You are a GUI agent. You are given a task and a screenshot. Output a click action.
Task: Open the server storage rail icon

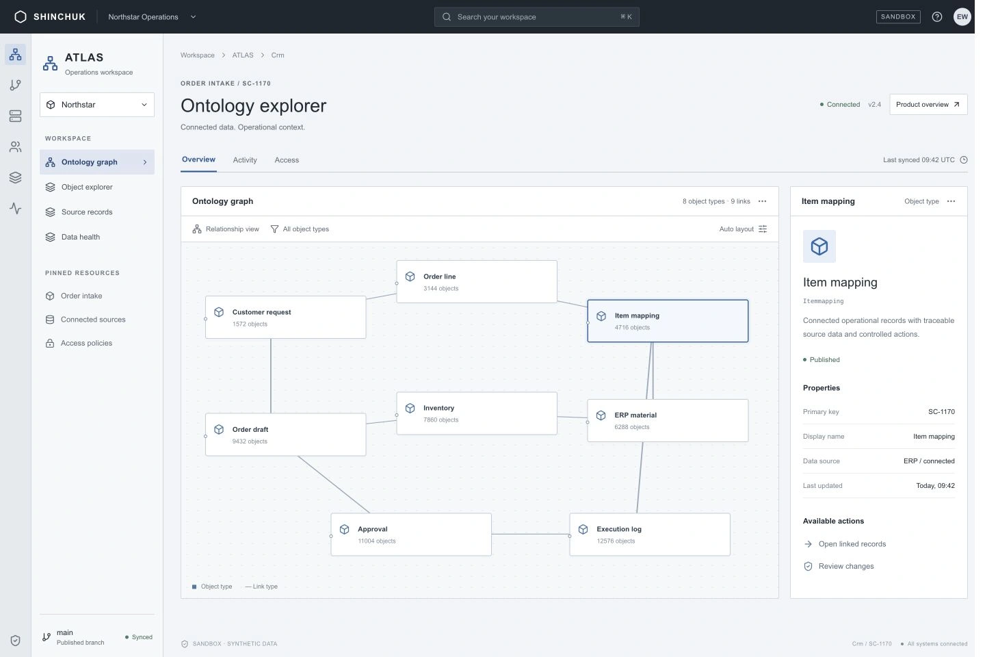point(16,116)
